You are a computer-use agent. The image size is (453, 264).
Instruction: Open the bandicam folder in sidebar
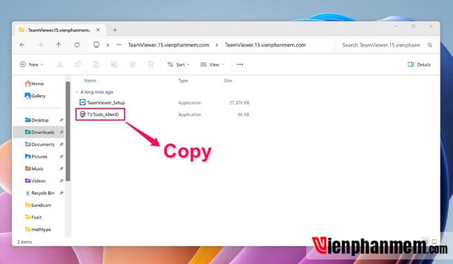point(38,205)
